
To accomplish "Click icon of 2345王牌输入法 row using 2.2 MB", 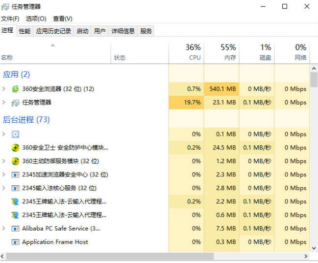I will pyautogui.click(x=15, y=201).
